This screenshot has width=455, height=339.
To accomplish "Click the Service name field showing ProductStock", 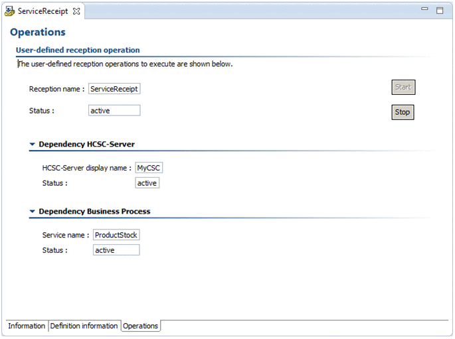I will coord(116,235).
